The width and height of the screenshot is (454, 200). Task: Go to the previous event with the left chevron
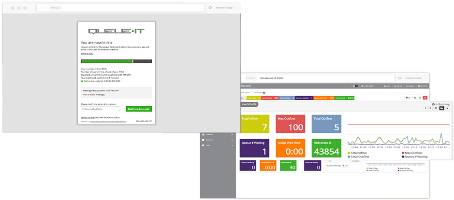[x=425, y=108]
